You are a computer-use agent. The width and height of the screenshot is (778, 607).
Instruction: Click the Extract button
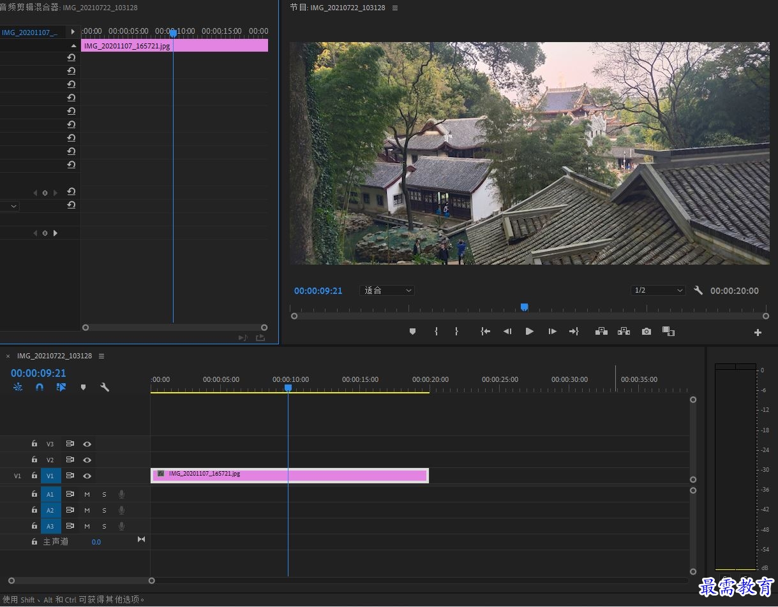[624, 332]
